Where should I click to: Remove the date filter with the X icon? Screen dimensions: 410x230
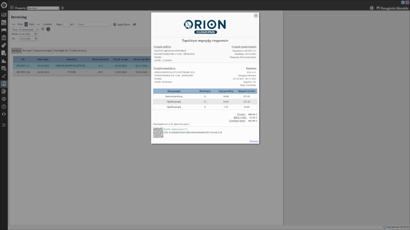[43, 29]
